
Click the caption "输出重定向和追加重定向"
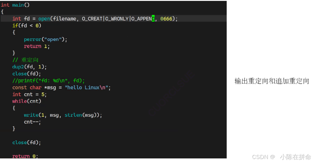pyautogui.click(x=272, y=81)
